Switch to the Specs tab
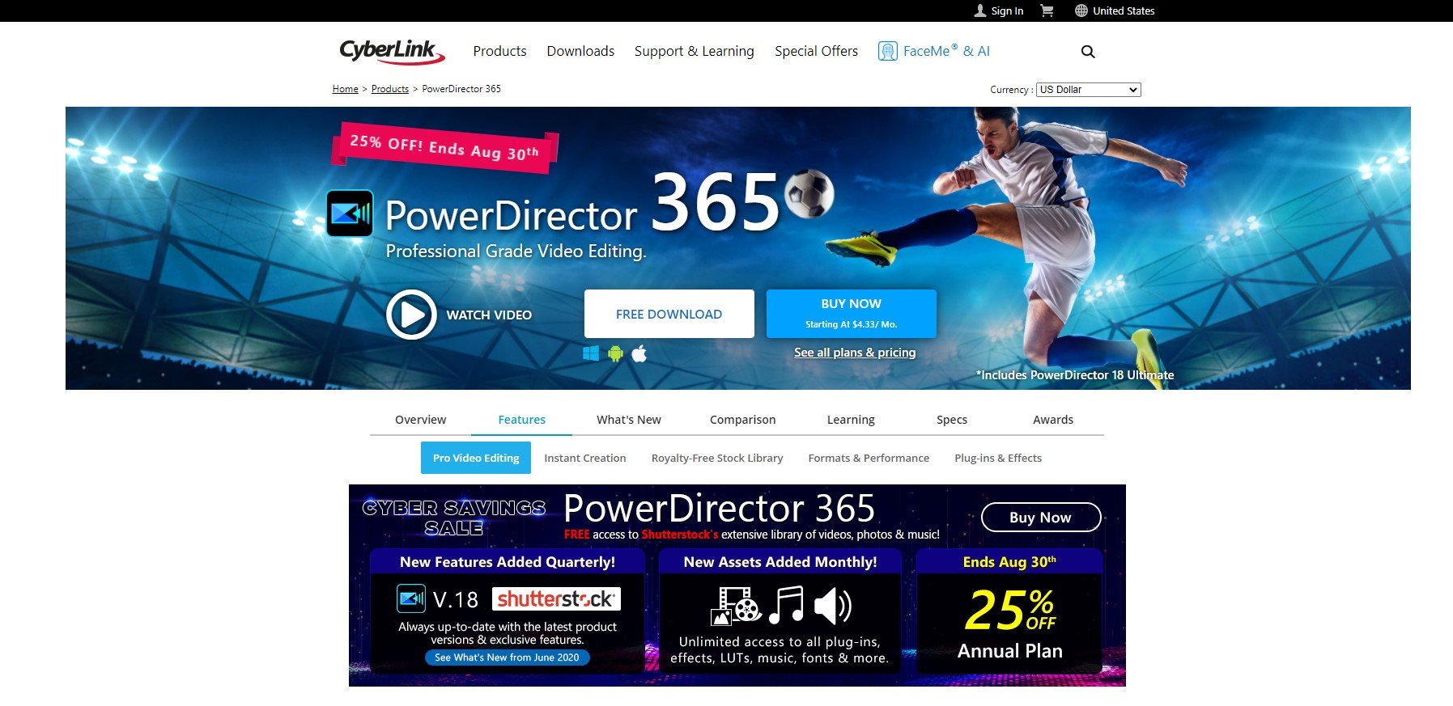 [952, 420]
